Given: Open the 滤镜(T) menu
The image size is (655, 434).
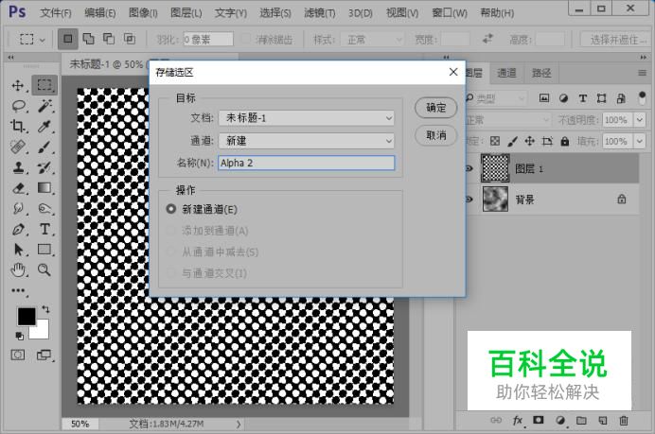Looking at the screenshot, I should point(320,13).
